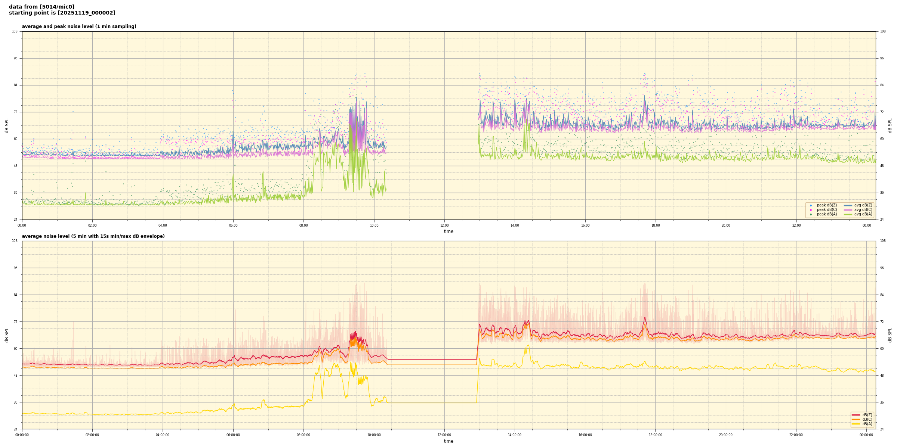Click left 'dB SPL' label of upper chart
The height and width of the screenshot is (448, 897).
(x=7, y=125)
